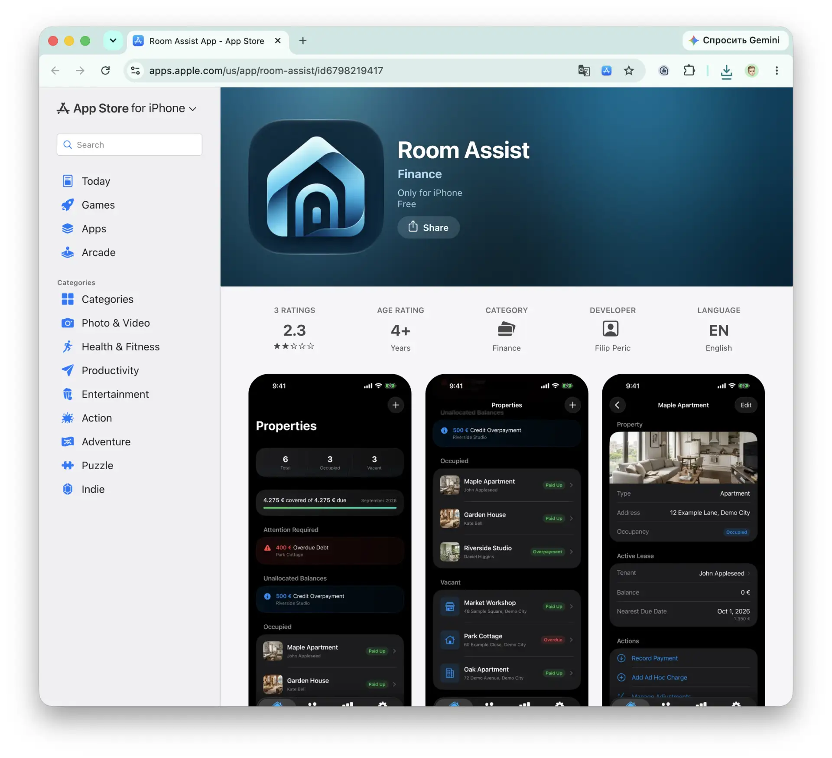Open the Productivity paper plane icon

pos(68,370)
